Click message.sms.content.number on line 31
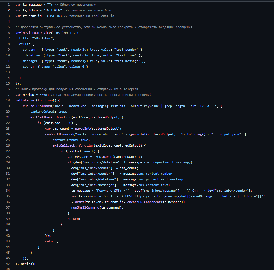The image size is (274, 270). [x=148, y=174]
